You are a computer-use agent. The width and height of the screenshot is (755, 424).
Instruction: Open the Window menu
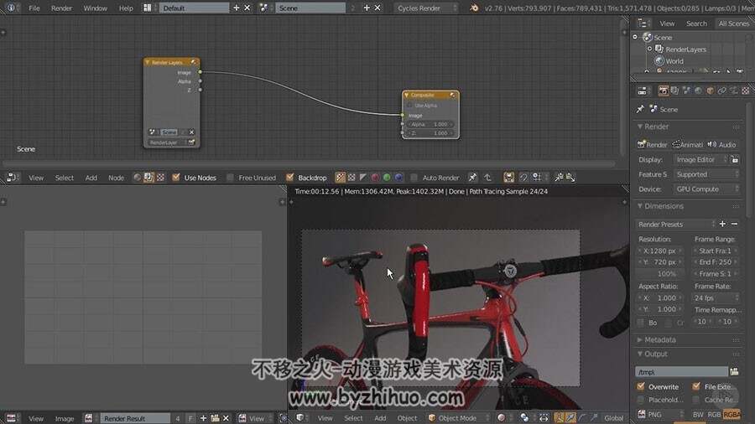point(96,8)
